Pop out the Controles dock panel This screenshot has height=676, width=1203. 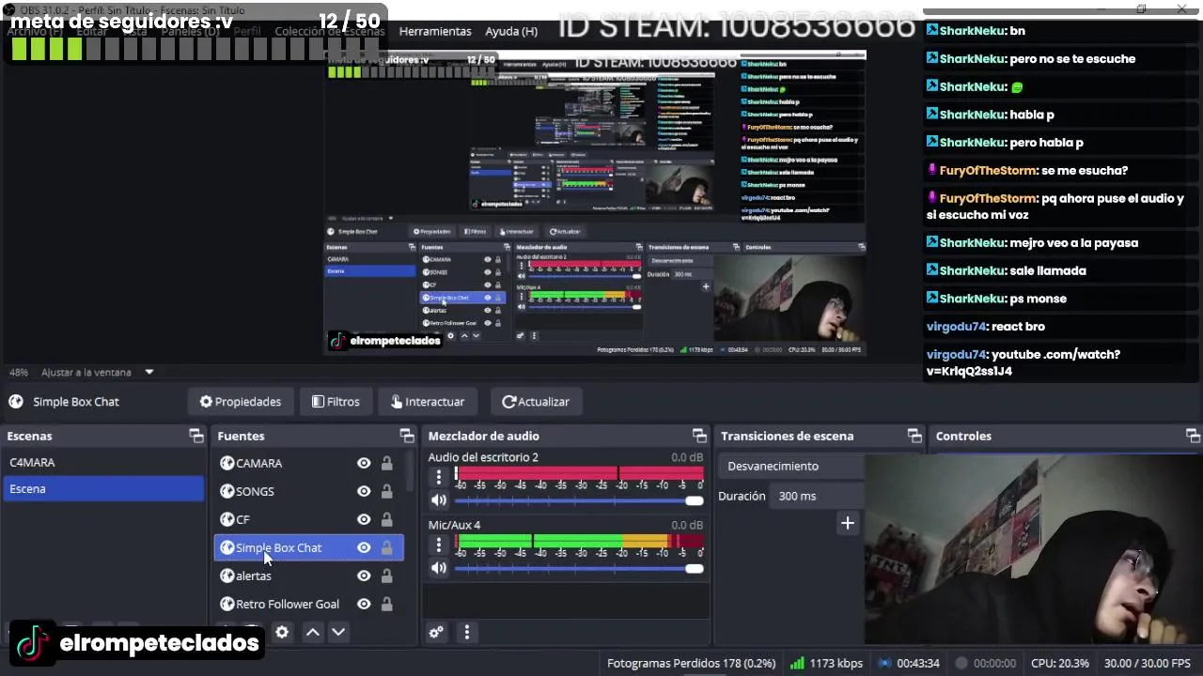click(x=1193, y=436)
